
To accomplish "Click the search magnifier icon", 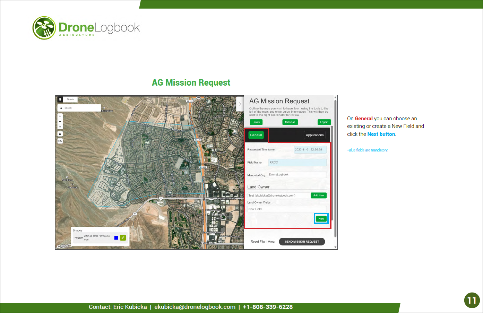I will (61, 108).
